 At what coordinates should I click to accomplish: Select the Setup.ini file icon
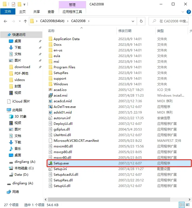tap(50, 169)
